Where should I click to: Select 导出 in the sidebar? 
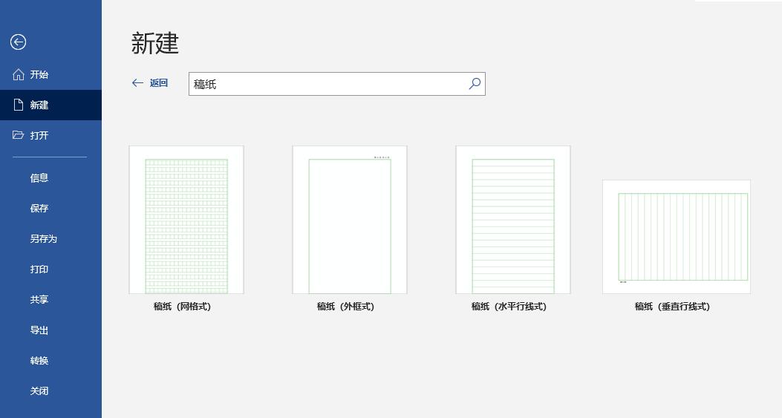[x=50, y=330]
